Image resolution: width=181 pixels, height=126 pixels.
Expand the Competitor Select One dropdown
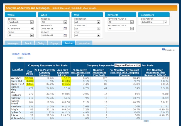tap(154, 22)
